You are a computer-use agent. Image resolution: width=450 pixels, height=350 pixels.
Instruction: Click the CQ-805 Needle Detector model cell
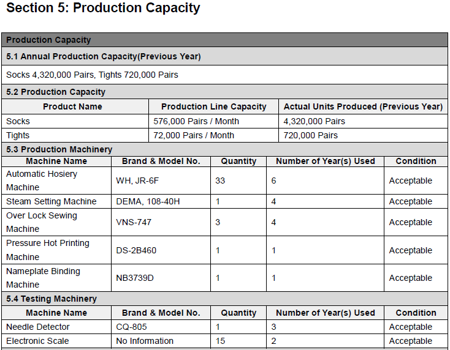pos(131,327)
